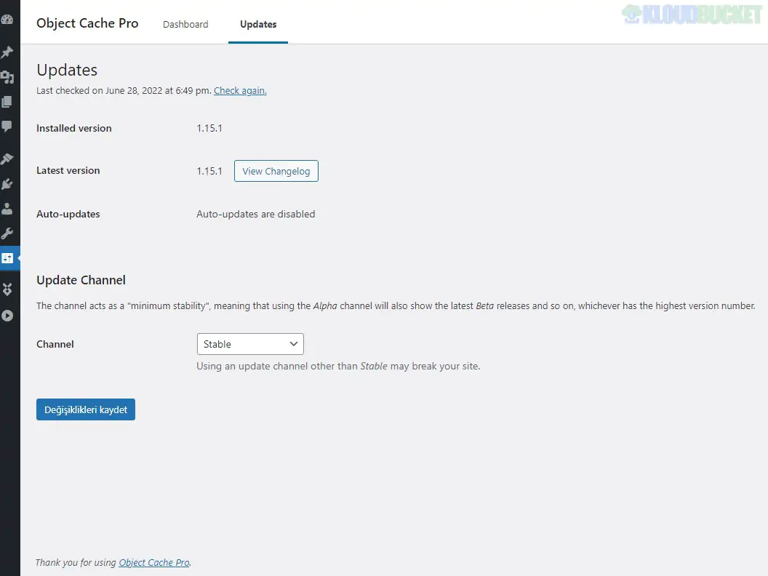Click the 'Installed version' label
Viewport: 768px width, 576px height.
pyautogui.click(x=74, y=128)
